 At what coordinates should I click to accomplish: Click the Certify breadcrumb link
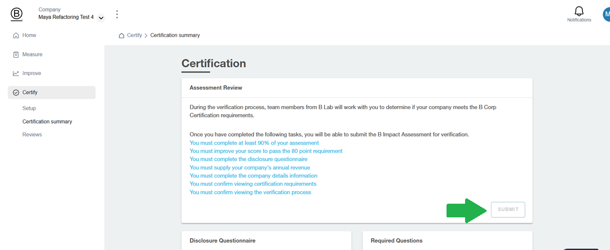pyautogui.click(x=134, y=36)
